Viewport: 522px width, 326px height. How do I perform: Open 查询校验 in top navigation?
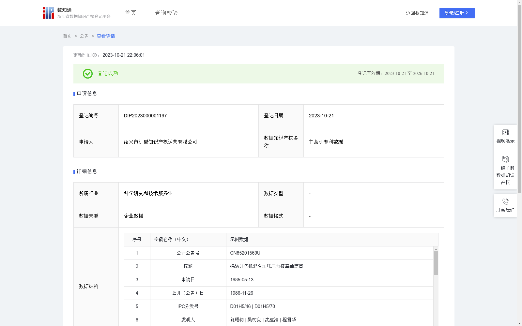[166, 13]
